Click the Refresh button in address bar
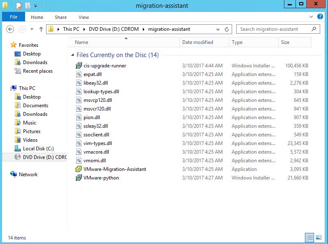Image resolution: width=328 pixels, height=244 pixels. 227,30
